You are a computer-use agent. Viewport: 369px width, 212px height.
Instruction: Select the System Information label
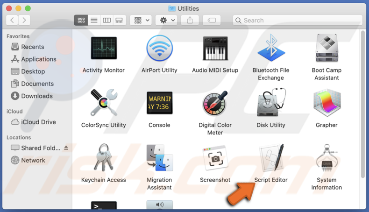pos(326,184)
